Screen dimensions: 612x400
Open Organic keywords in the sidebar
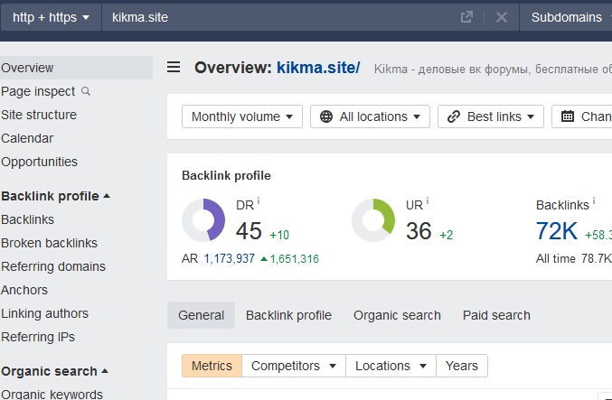point(52,394)
